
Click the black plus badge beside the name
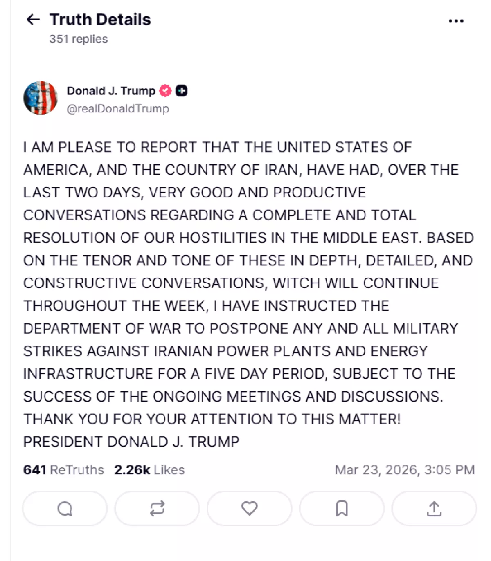tap(182, 91)
